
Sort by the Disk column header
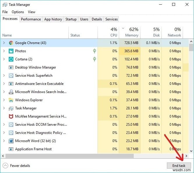[151, 32]
